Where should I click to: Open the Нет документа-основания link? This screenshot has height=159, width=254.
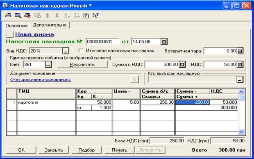tap(40, 79)
